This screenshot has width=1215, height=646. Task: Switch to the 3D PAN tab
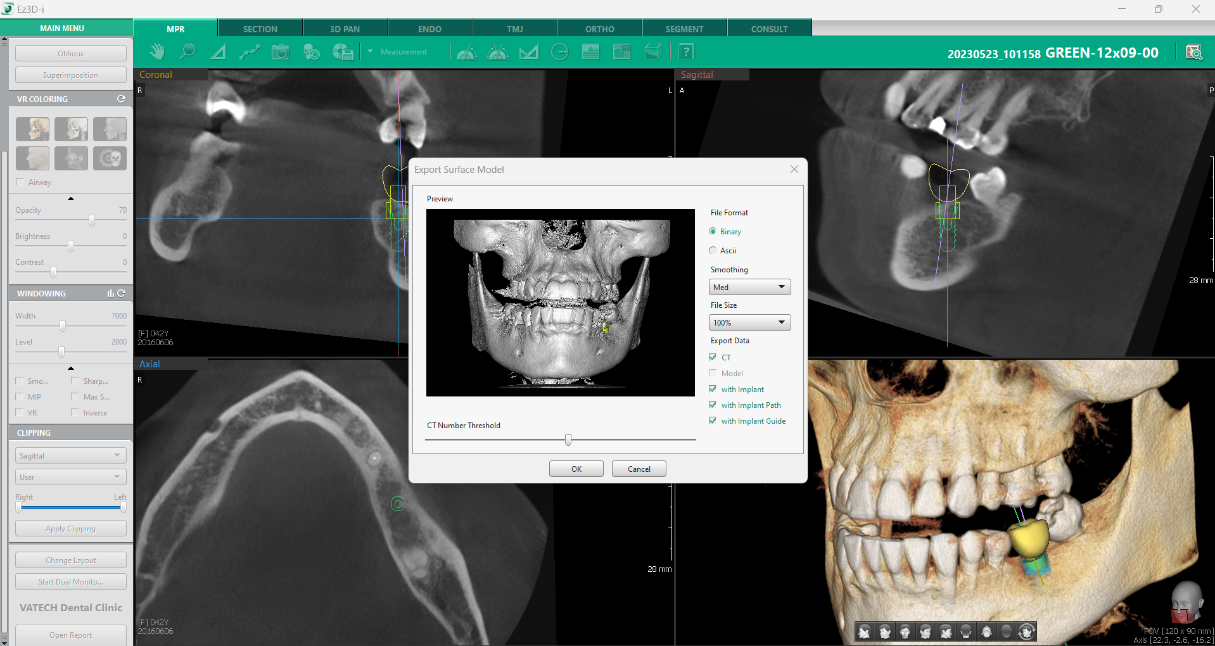(x=345, y=29)
